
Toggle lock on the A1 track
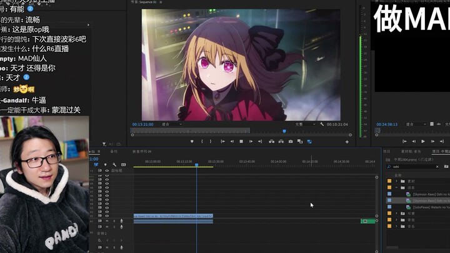(100, 221)
